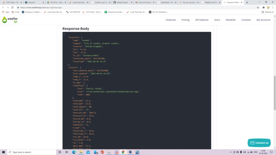
Task: Click the "pressure_mb" value line
Action: click(x=85, y=113)
